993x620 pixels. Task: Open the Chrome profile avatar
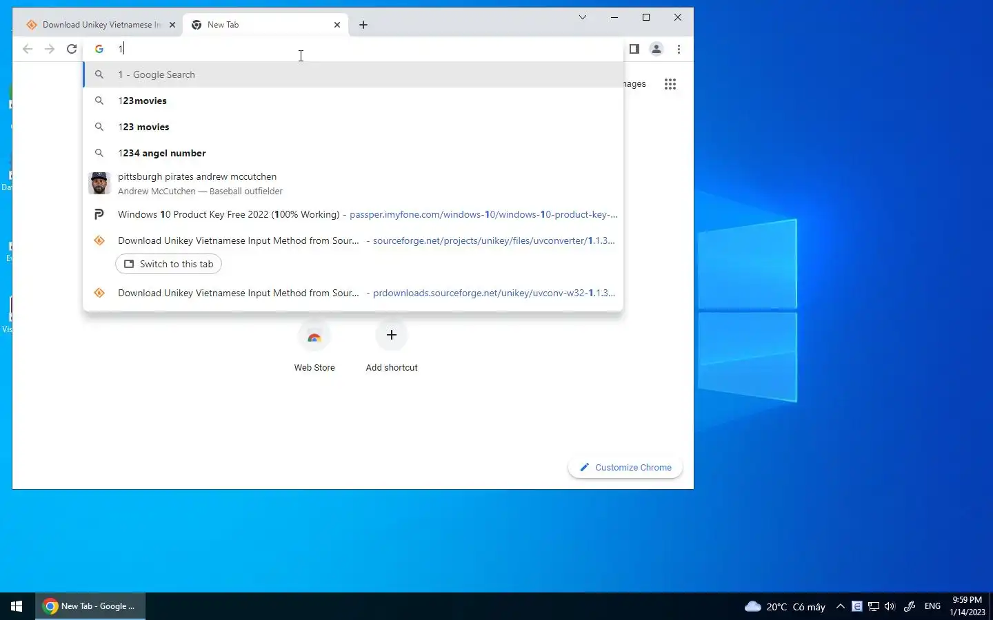(x=656, y=49)
